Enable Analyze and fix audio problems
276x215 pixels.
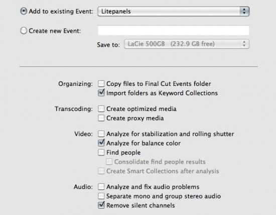tap(101, 187)
